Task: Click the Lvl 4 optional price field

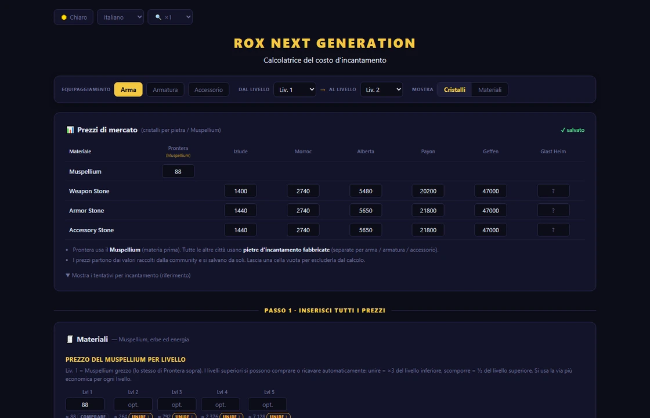Action: tap(221, 405)
